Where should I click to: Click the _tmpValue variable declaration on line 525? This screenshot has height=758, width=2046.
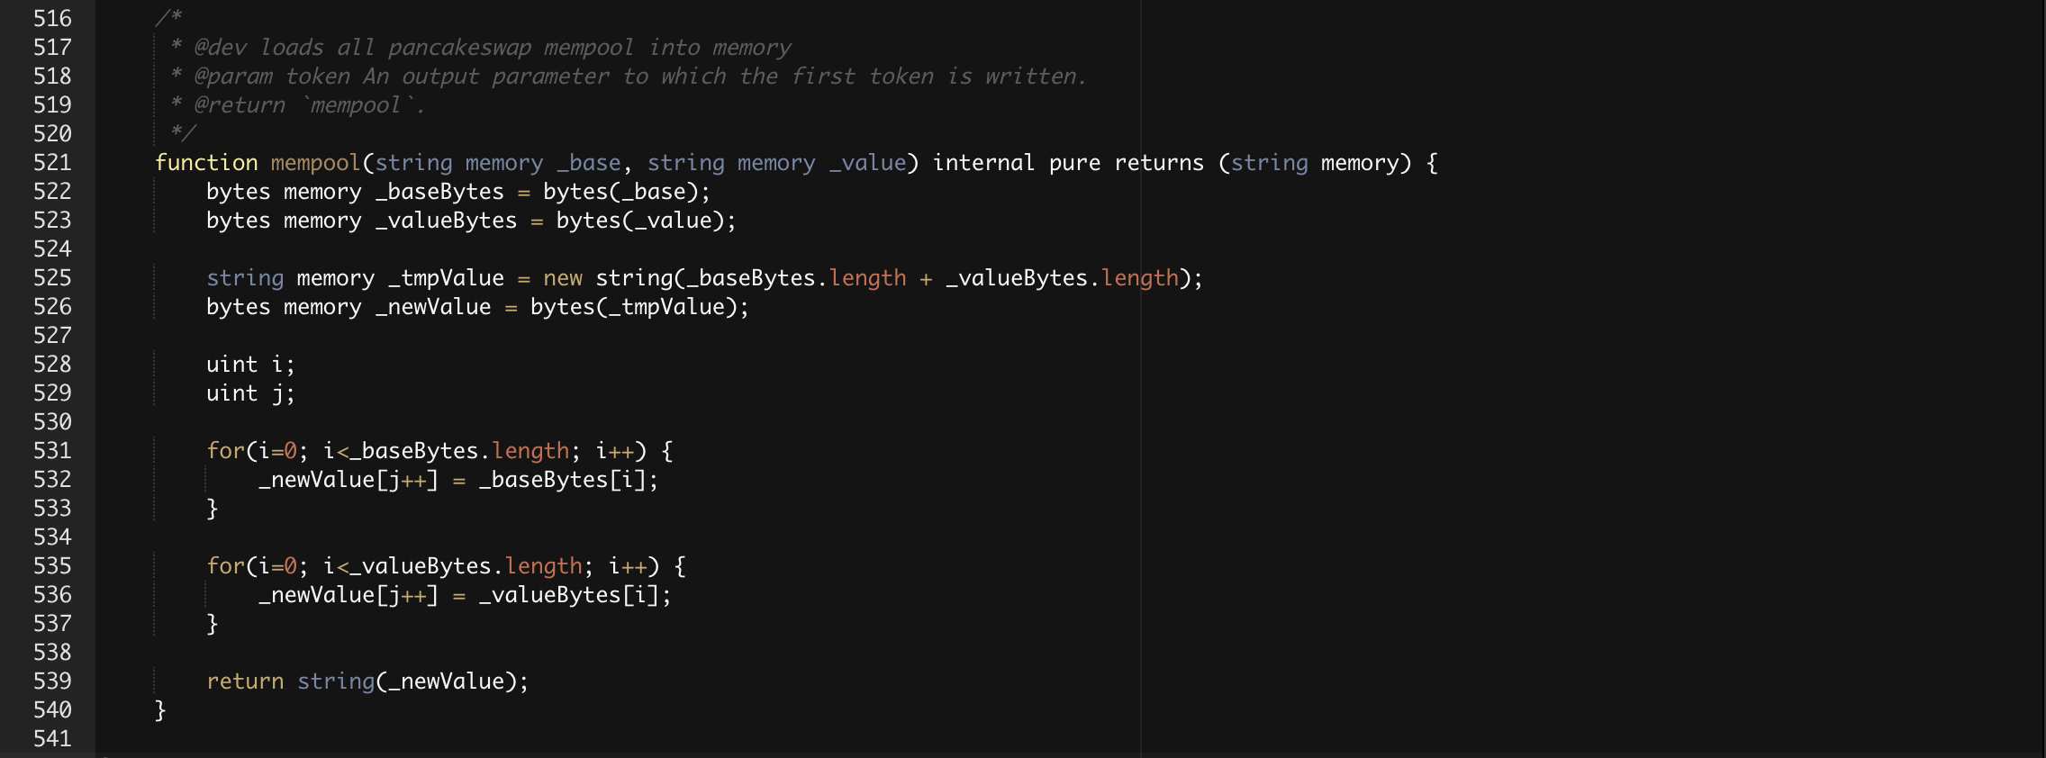[x=446, y=278]
